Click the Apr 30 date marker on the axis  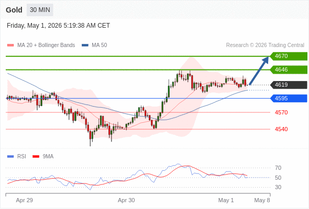pyautogui.click(x=126, y=200)
